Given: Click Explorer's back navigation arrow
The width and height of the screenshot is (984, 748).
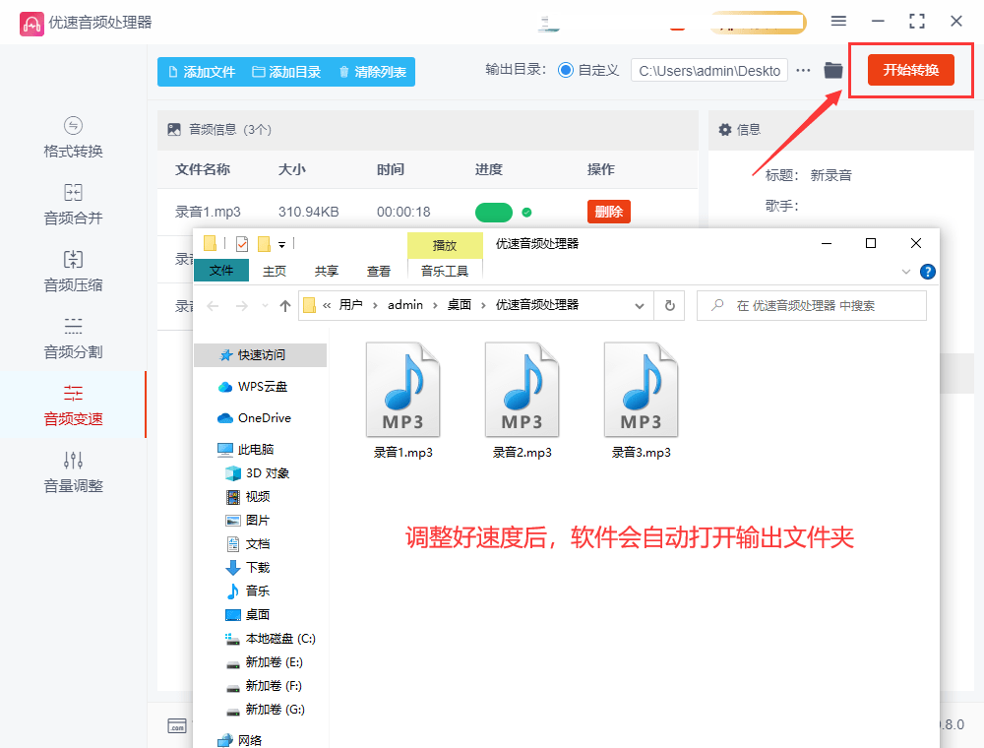Looking at the screenshot, I should pyautogui.click(x=214, y=306).
